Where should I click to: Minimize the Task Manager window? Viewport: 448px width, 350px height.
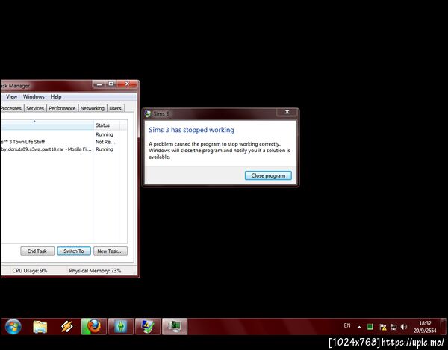[x=99, y=84]
